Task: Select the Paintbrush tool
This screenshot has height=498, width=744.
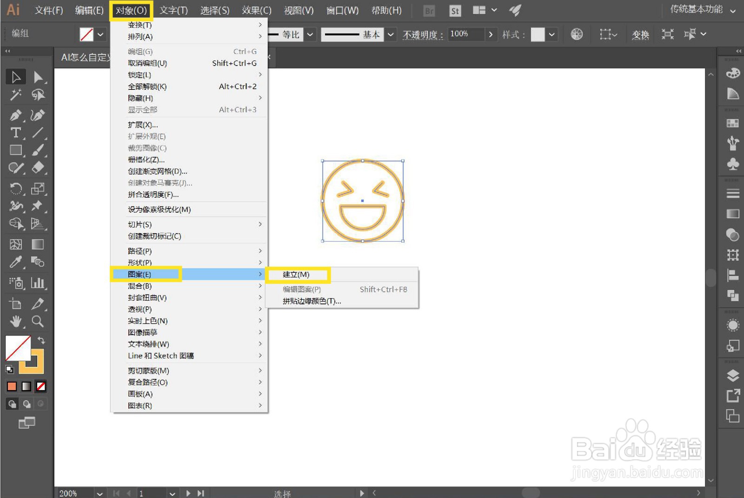Action: [x=38, y=150]
